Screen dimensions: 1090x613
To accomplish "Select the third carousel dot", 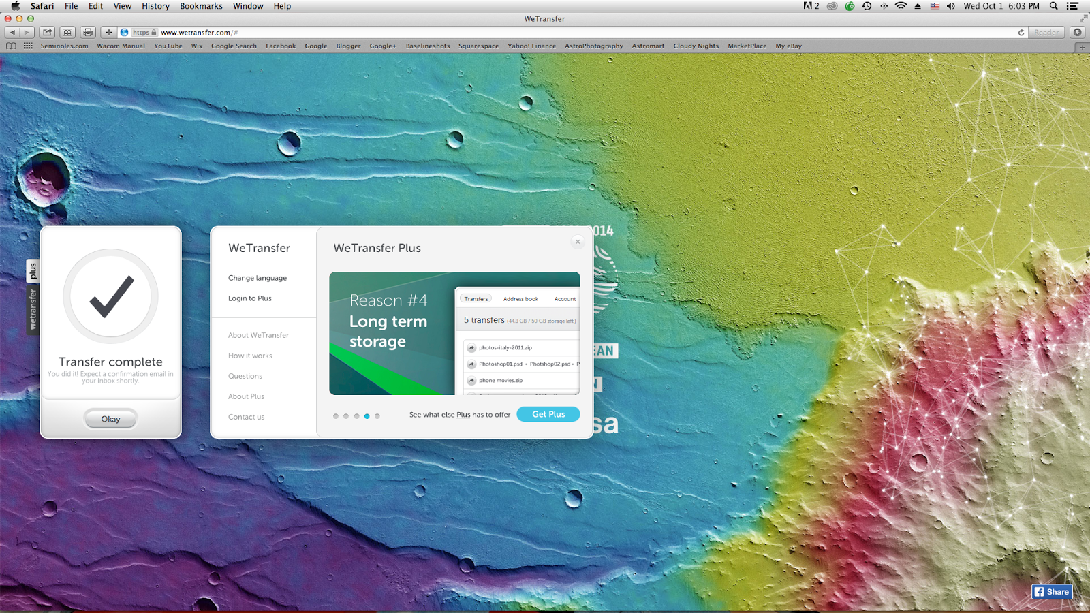I will [356, 416].
